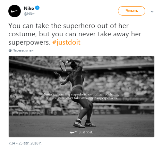
Task: Click the tennis racket in the photo
Action: point(63,66)
